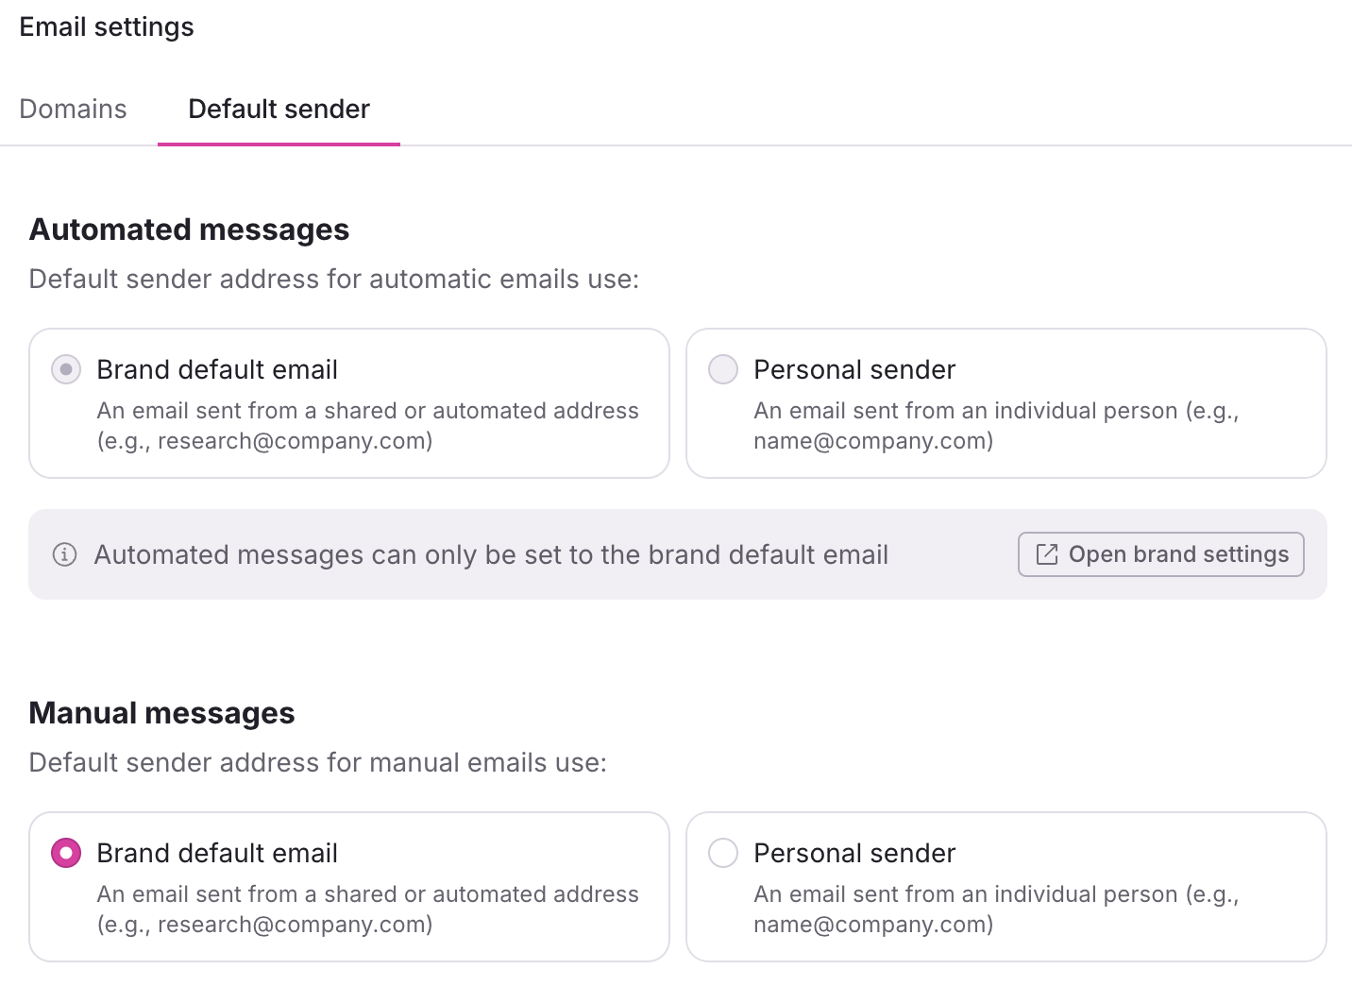Click the Manual messages section heading
The height and width of the screenshot is (986, 1352).
(x=161, y=713)
